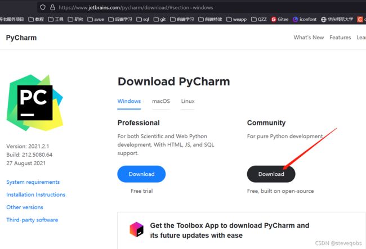Open the 研究 bookmark folder
Screen dimensions: 366x249
click(75, 19)
